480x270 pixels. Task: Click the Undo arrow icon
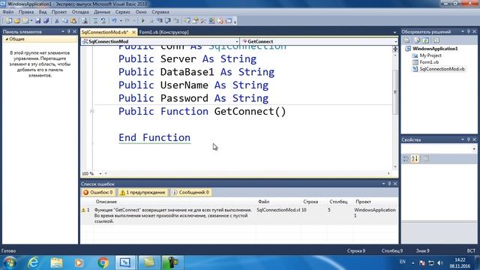point(114,21)
